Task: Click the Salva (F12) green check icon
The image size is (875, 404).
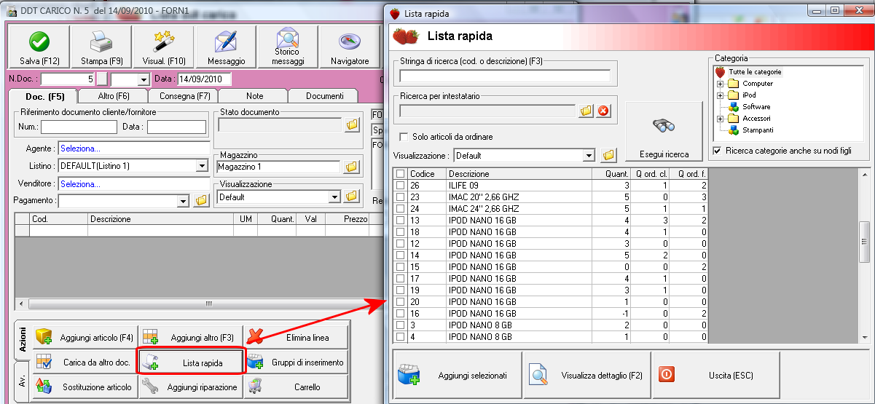Action: (x=40, y=41)
